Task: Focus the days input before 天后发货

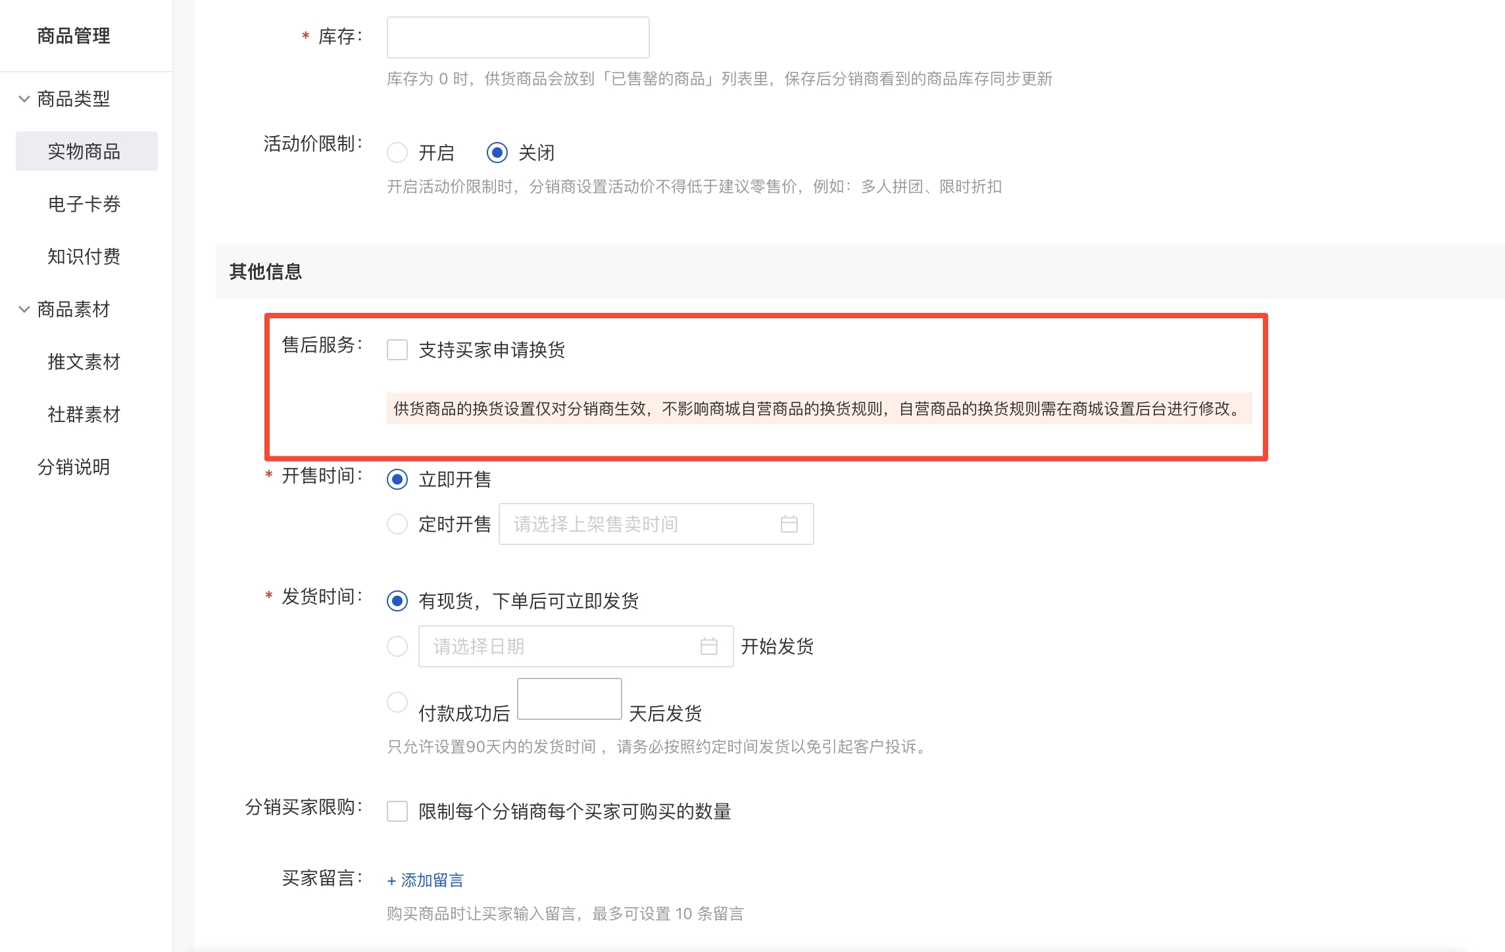Action: click(570, 699)
